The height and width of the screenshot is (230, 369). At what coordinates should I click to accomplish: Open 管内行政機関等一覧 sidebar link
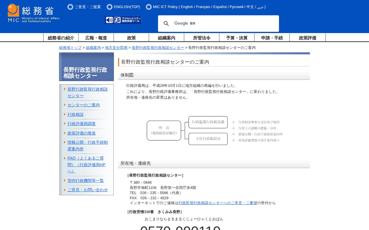pyautogui.click(x=86, y=181)
